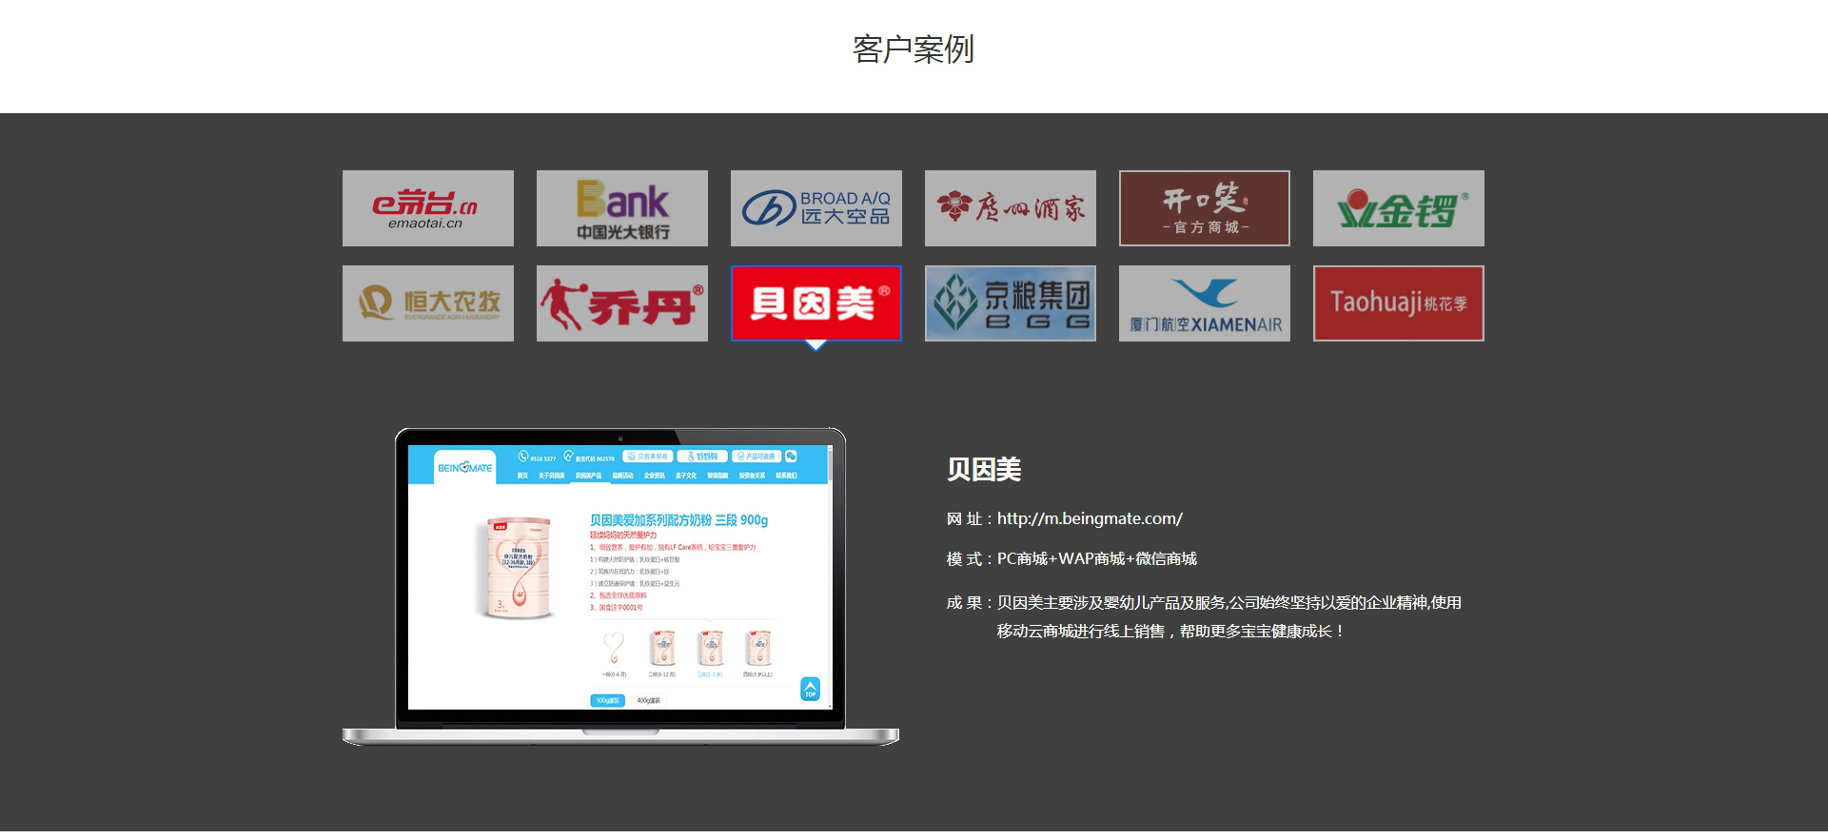Select the emaotai.cn client logo
This screenshot has height=838, width=1828.
tap(428, 208)
